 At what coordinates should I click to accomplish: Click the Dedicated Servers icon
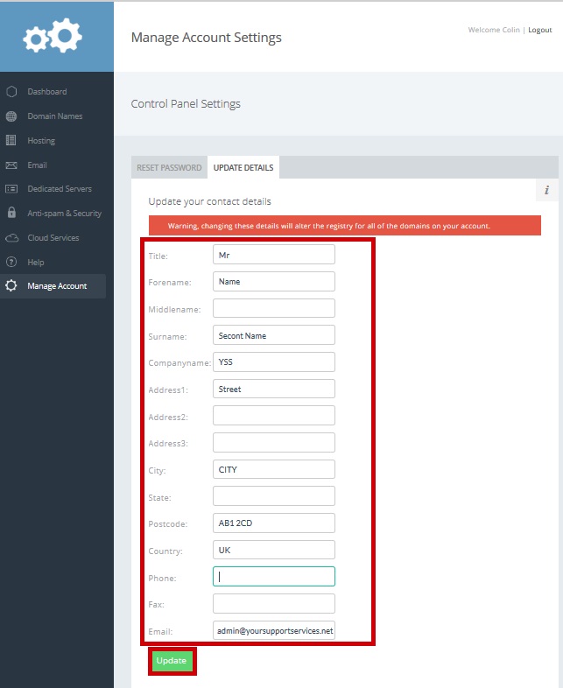tap(11, 189)
